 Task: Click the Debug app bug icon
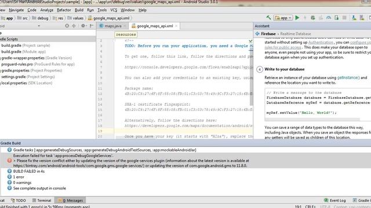tap(313, 18)
